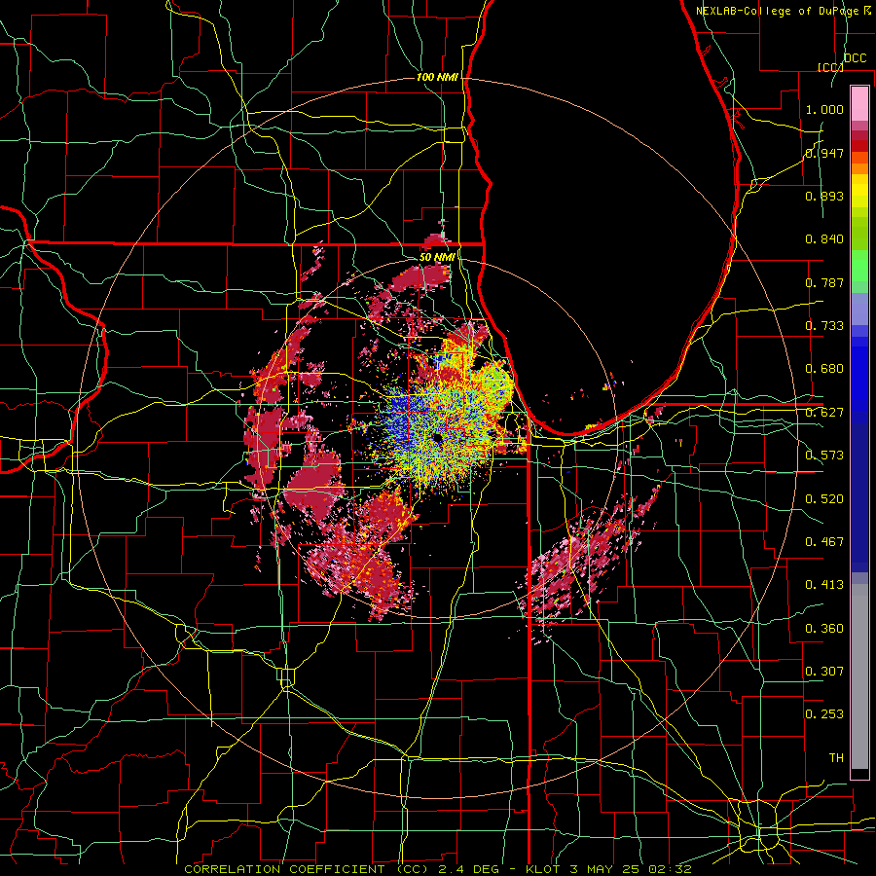Click the 50 NMI range ring label

(x=437, y=256)
